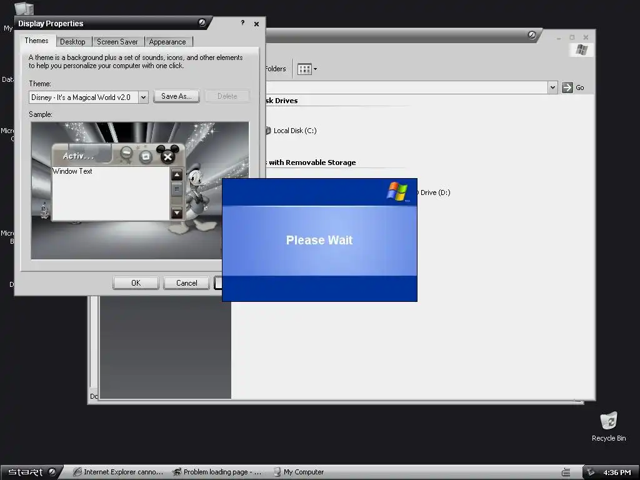Viewport: 640px width, 480px height.
Task: Click sample scrollbar up arrow
Action: 177,176
